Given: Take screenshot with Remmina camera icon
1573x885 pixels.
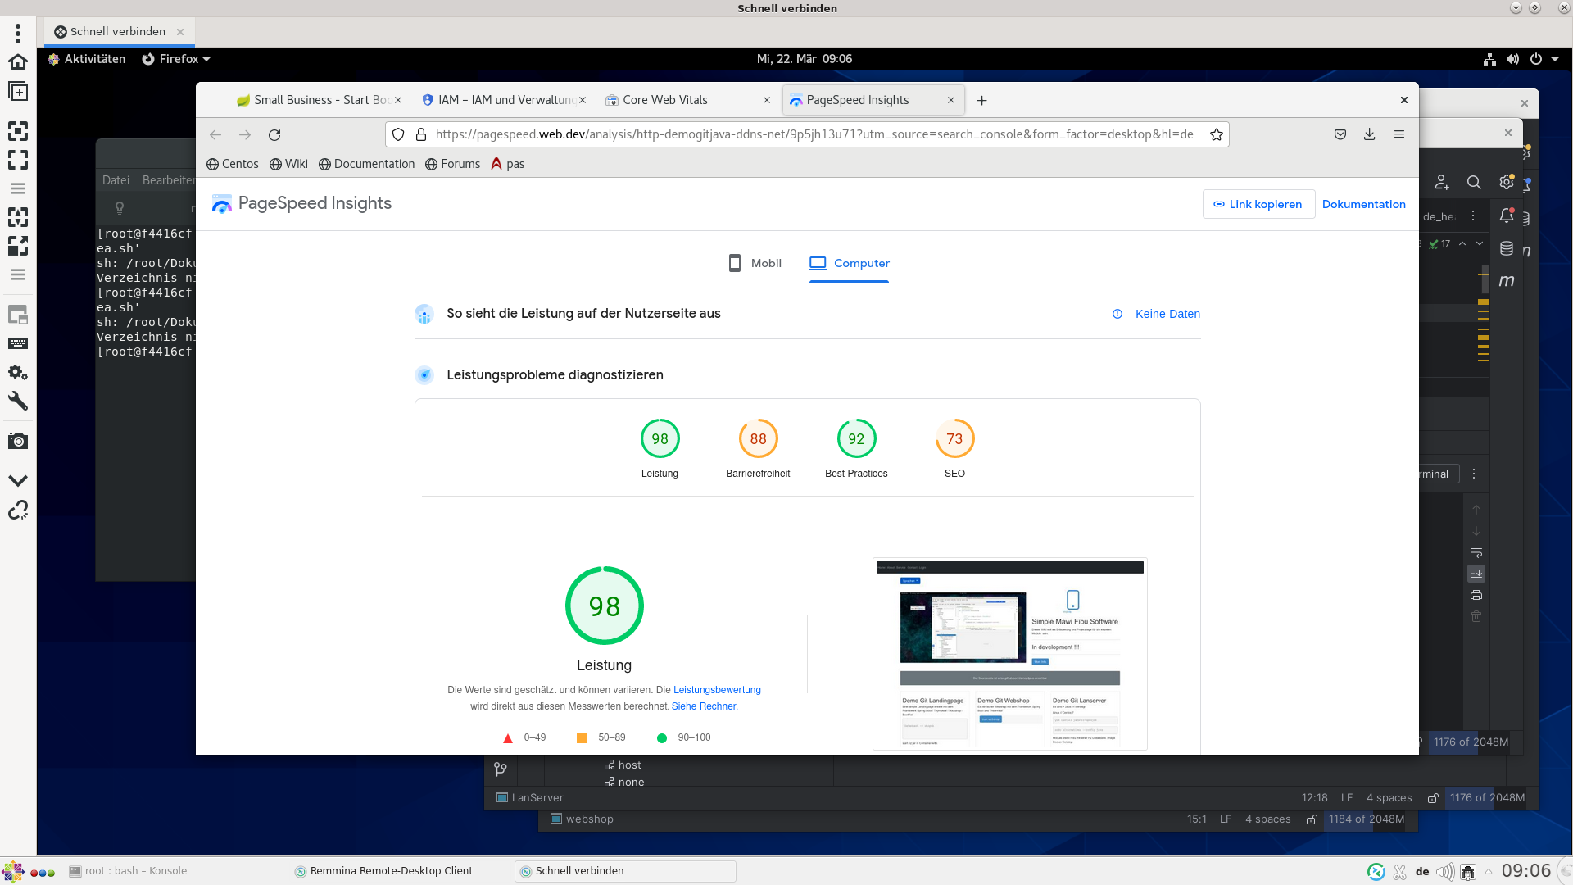Looking at the screenshot, I should (x=18, y=441).
